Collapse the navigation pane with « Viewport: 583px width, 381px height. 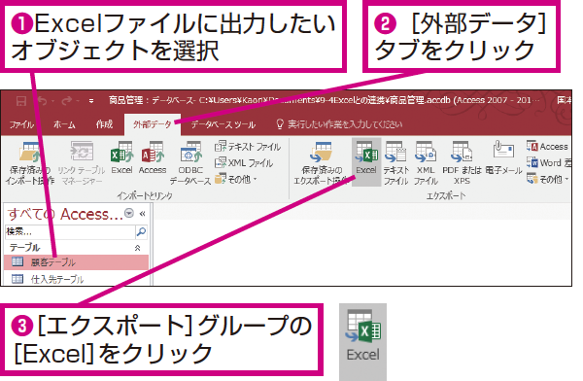tap(142, 214)
